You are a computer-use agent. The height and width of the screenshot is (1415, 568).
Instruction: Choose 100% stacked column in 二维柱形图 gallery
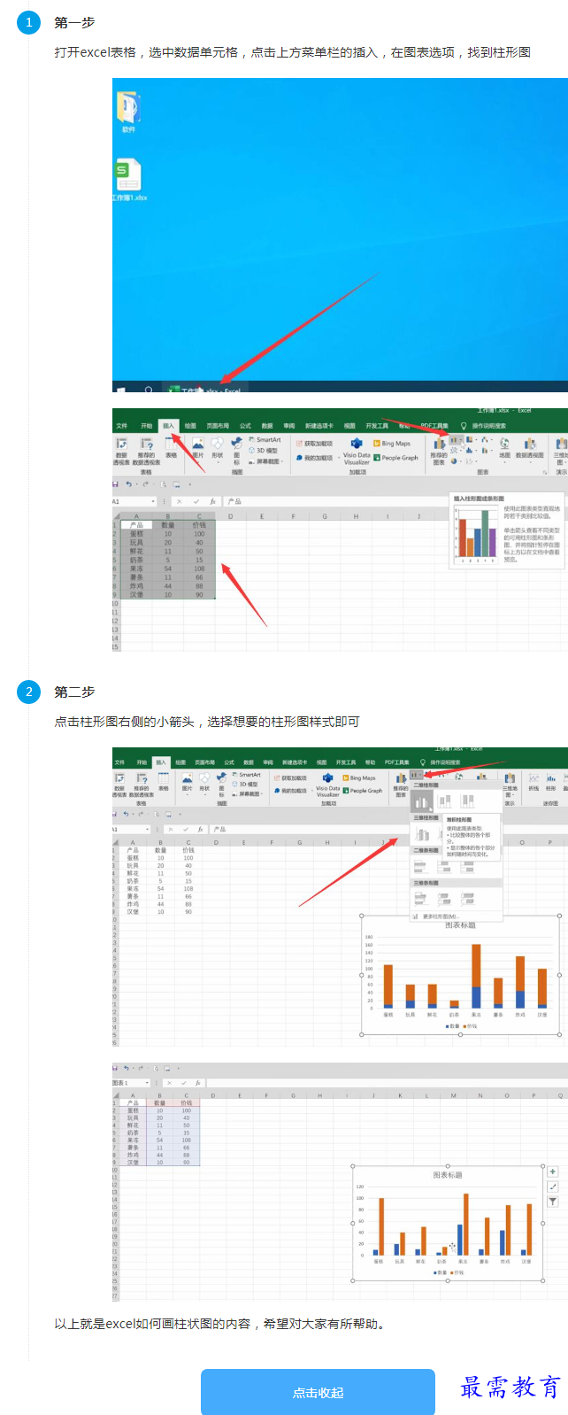(468, 802)
